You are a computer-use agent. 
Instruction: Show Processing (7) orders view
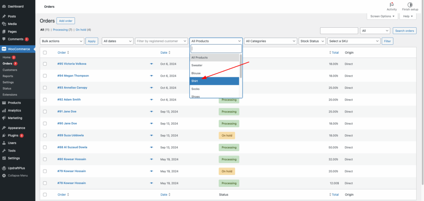[x=63, y=30]
